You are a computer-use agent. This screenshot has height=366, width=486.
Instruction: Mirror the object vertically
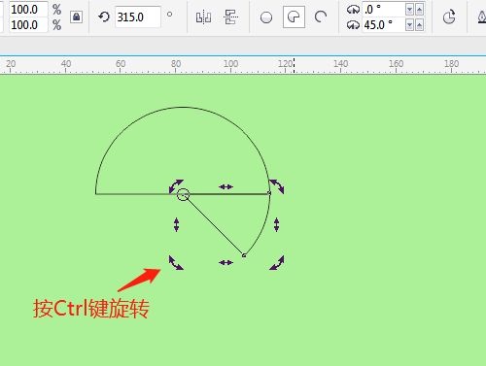tap(230, 17)
